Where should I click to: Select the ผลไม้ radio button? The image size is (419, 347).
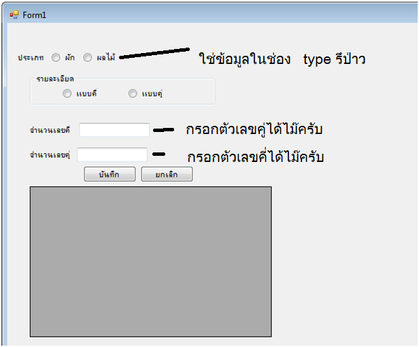coord(87,57)
